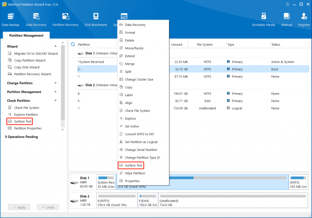Expand the Change Partition section
Screen dimensions: 312x218
[55, 83]
